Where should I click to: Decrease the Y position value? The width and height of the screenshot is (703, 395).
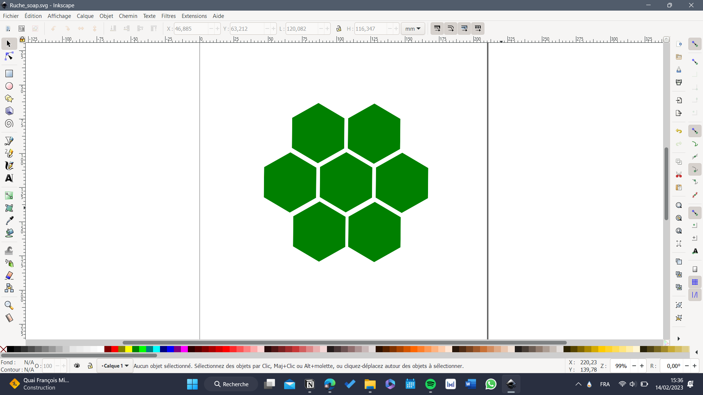point(267,29)
